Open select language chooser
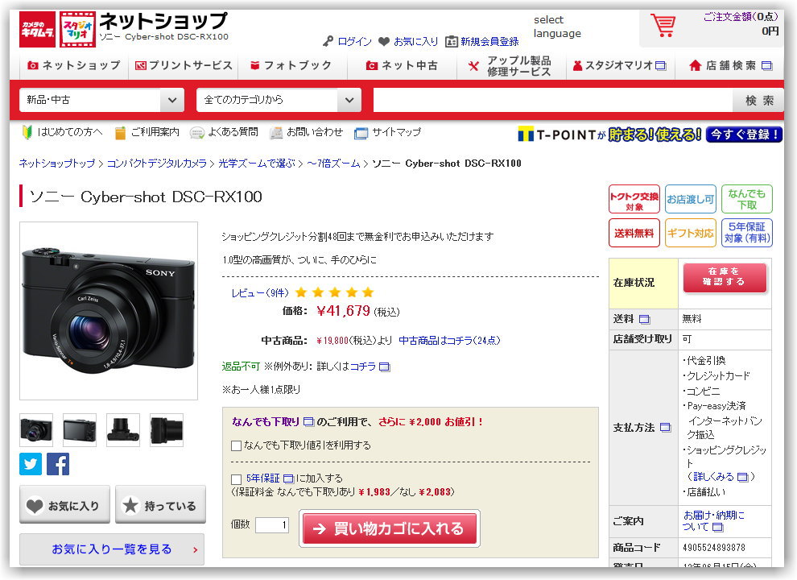Screen dimensions: 797x580 pos(557,27)
